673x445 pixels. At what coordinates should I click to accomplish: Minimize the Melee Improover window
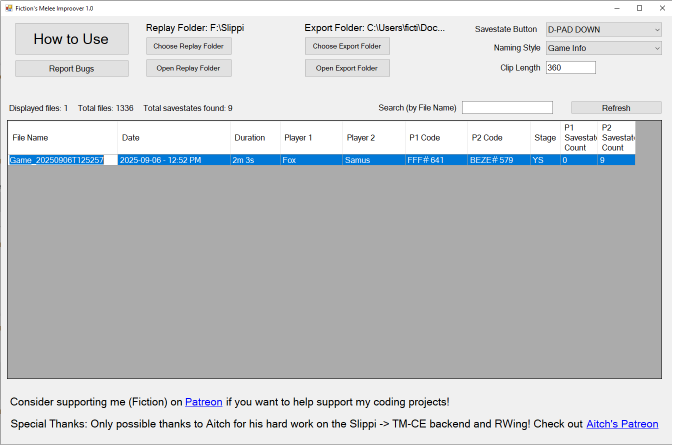click(616, 8)
